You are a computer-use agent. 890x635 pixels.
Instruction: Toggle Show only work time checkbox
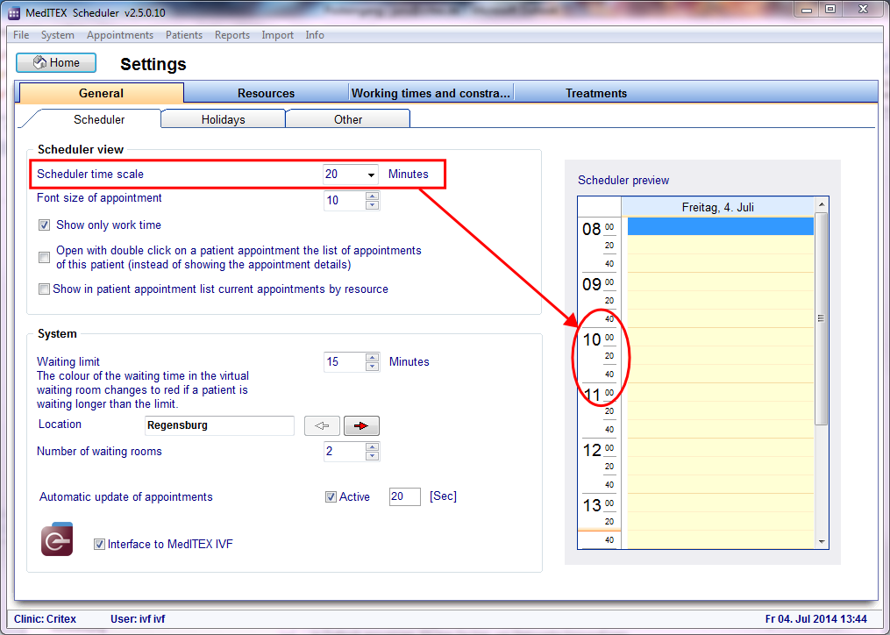pos(44,225)
